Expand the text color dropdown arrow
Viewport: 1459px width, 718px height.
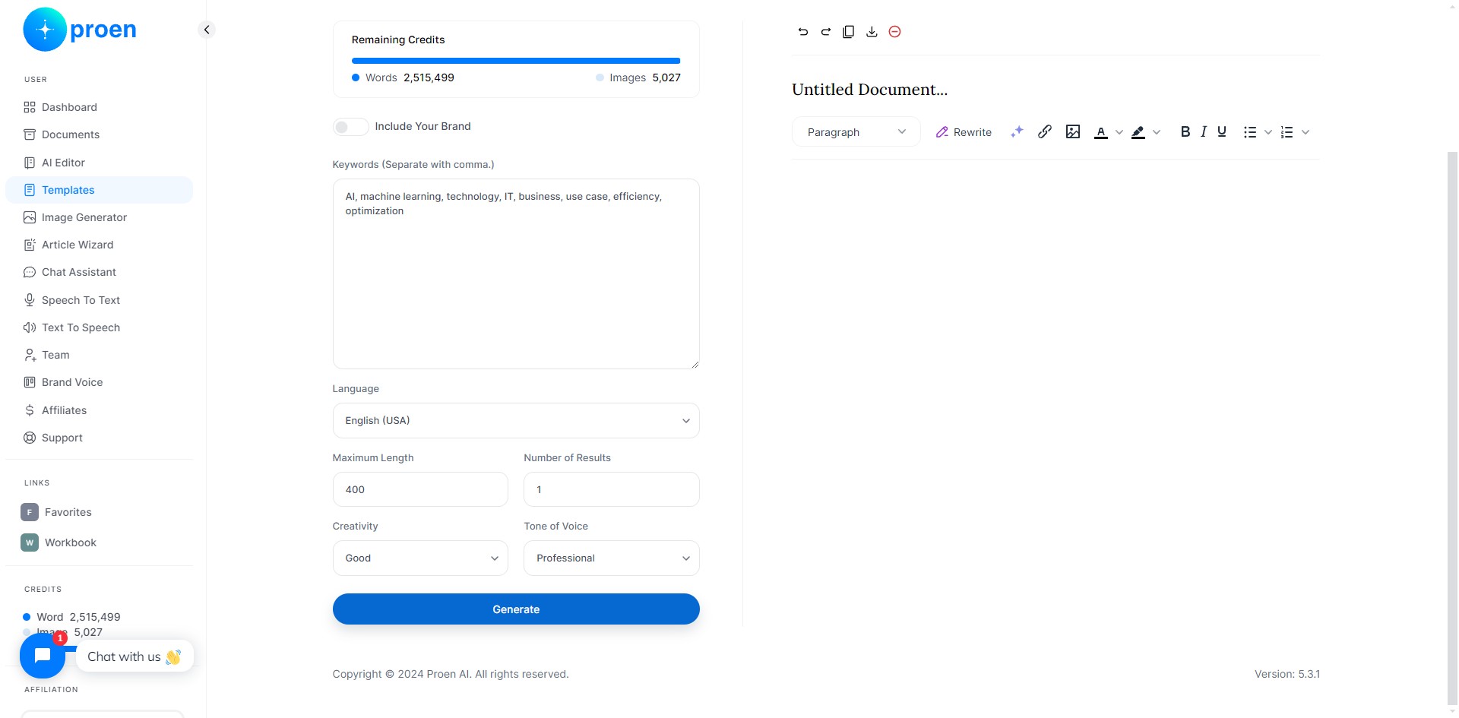(x=1119, y=132)
